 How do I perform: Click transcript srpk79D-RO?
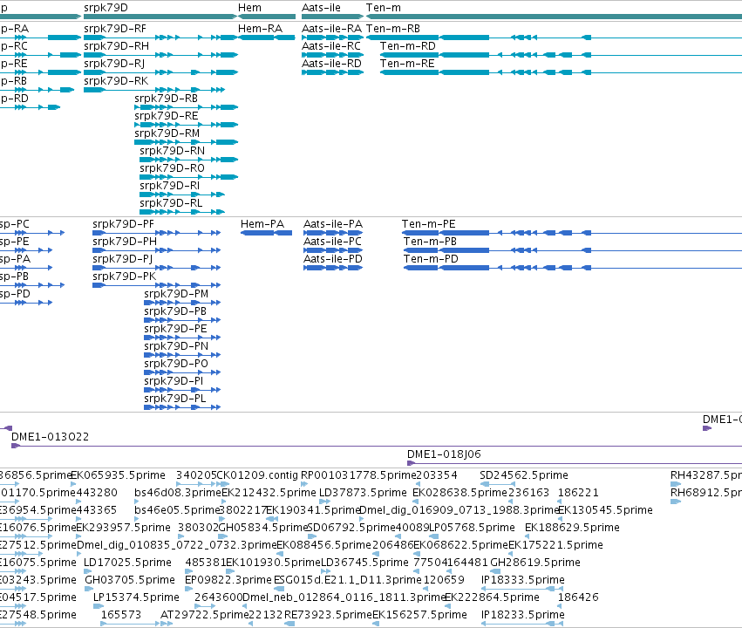tap(173, 169)
